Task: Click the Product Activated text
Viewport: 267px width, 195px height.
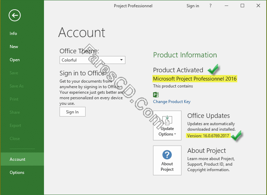Action: click(178, 70)
